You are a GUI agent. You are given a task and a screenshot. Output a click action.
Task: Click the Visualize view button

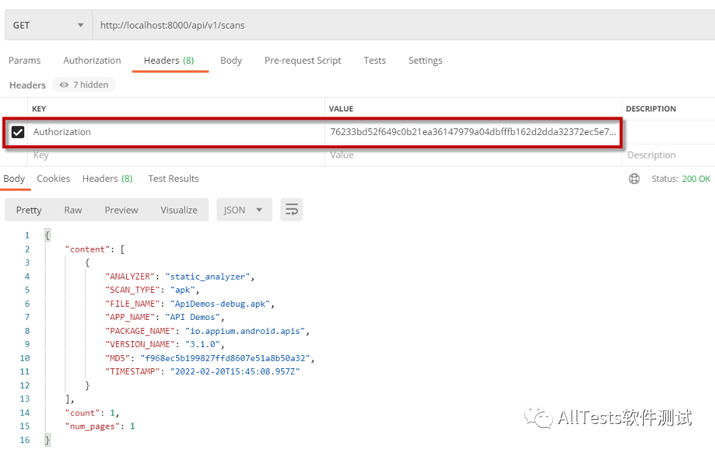179,210
